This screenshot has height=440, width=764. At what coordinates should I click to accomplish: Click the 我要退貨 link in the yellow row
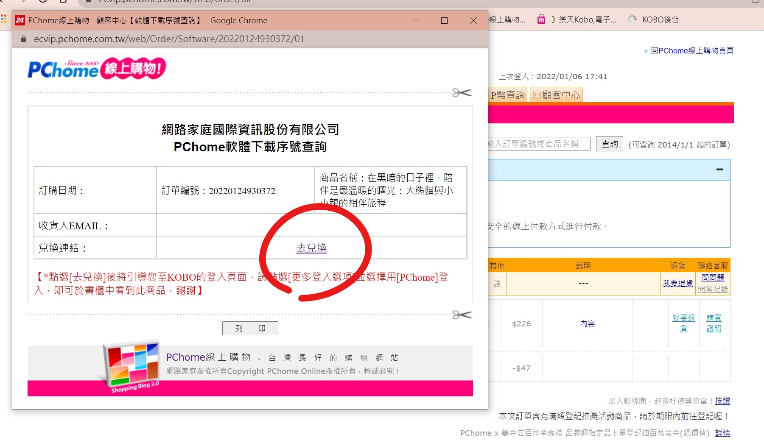click(x=677, y=283)
